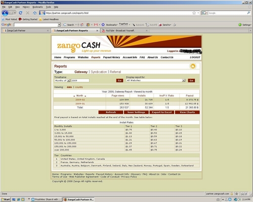Open the 'All Websites' report dropdown

coord(184,80)
